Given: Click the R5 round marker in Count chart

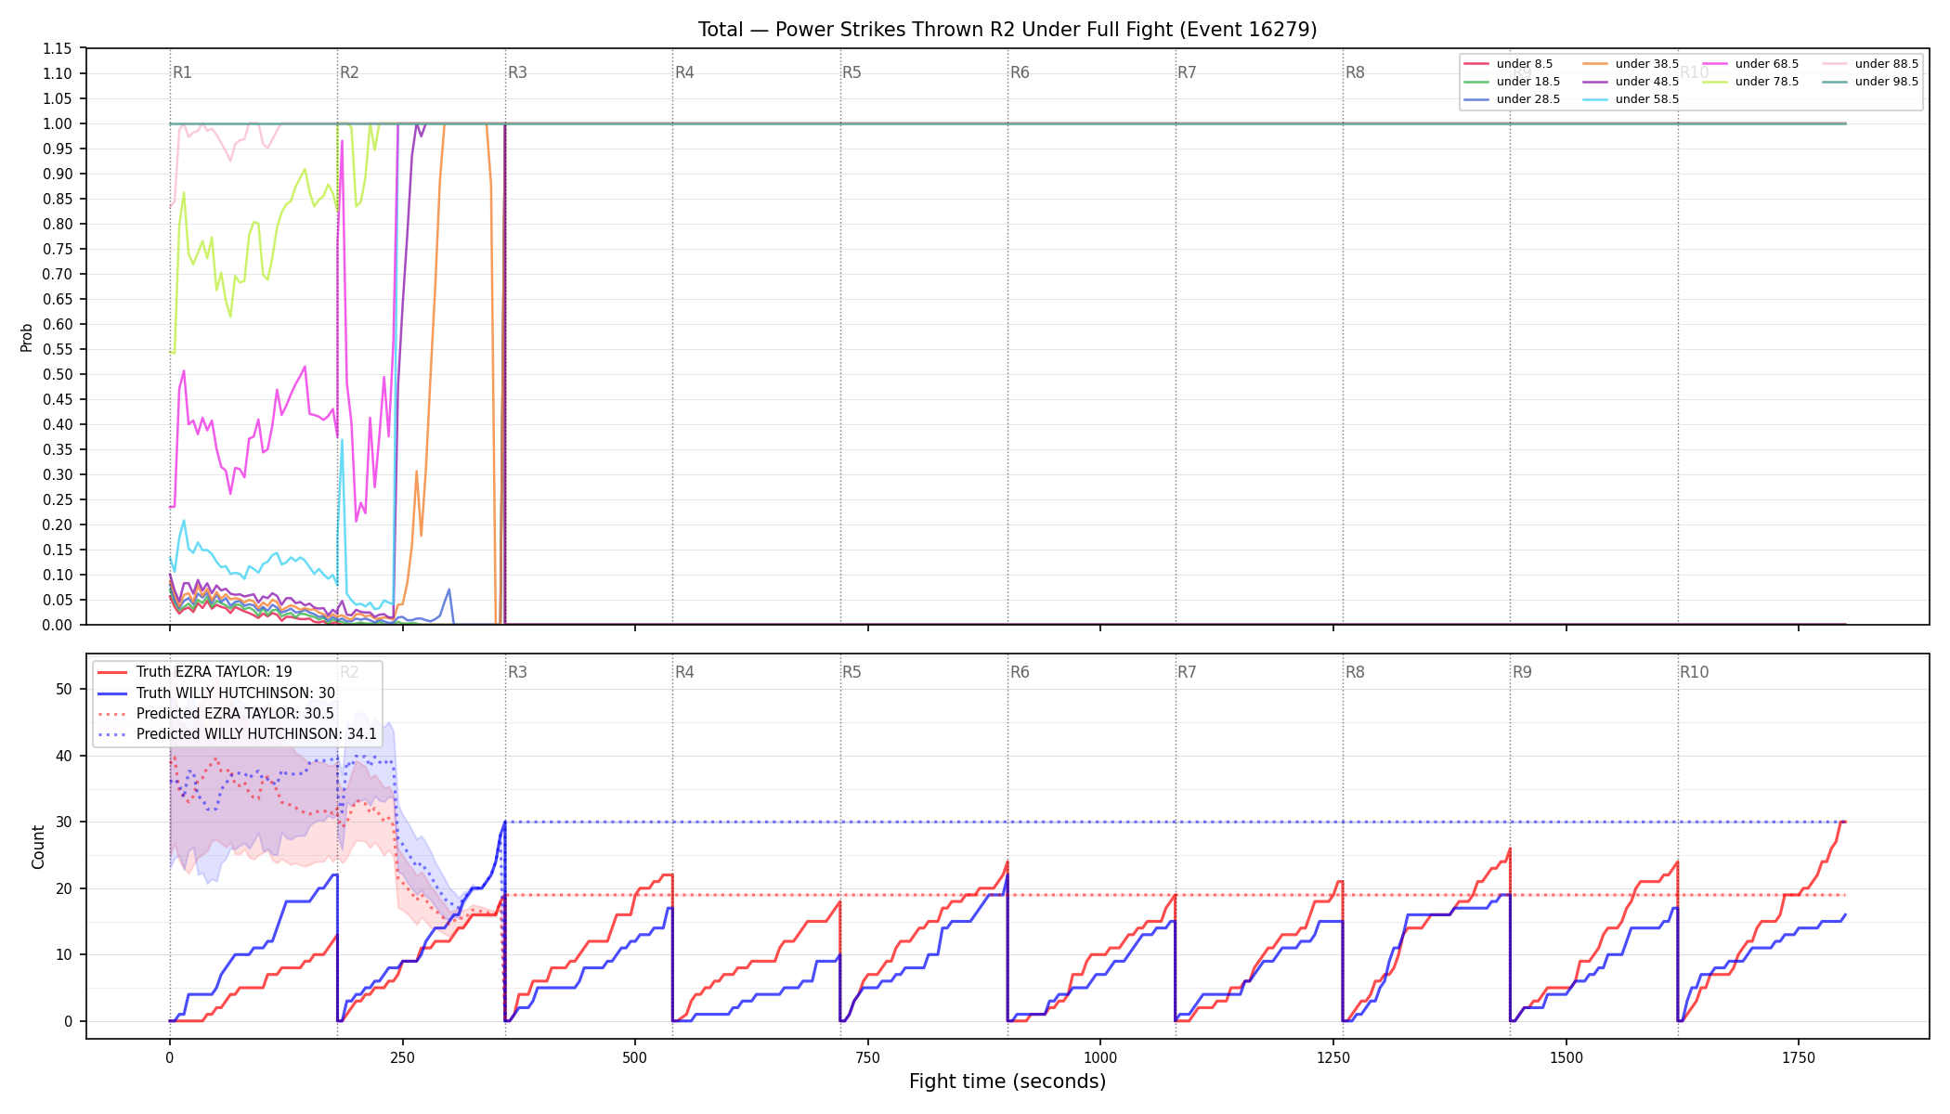Looking at the screenshot, I should point(851,672).
